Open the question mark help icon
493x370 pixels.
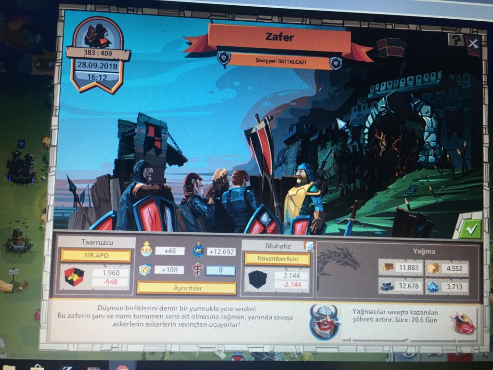coord(455,40)
